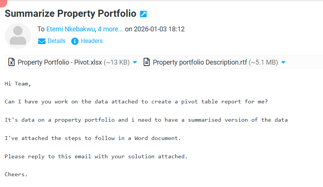This screenshot has width=323, height=187.
Task: Click the envelope icon beside Details
Action: 42,41
